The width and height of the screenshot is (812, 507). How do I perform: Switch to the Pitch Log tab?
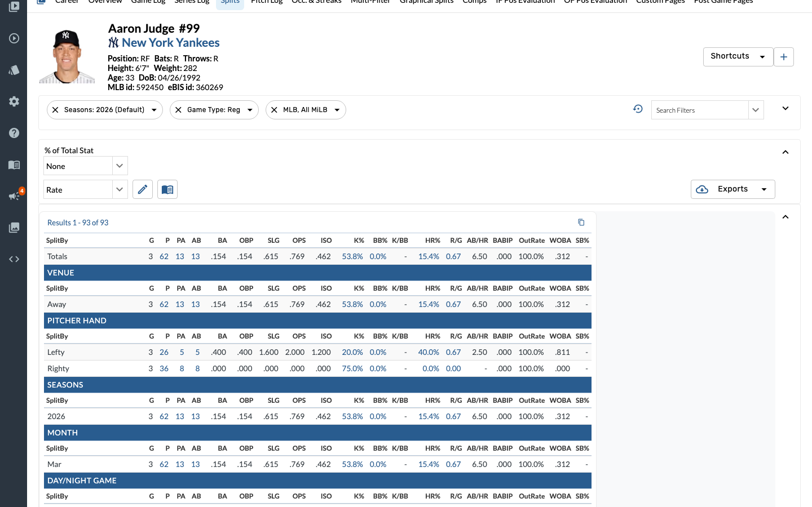(x=267, y=2)
